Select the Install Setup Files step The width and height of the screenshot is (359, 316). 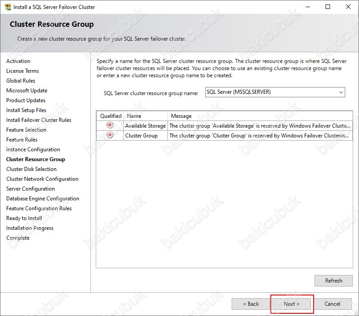click(x=26, y=110)
